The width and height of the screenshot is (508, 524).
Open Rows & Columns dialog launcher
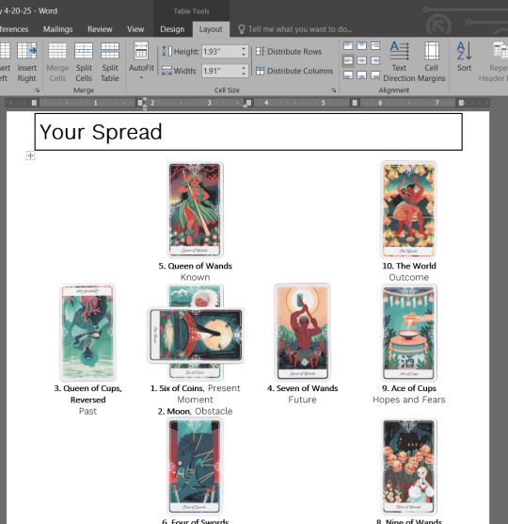[x=37, y=90]
